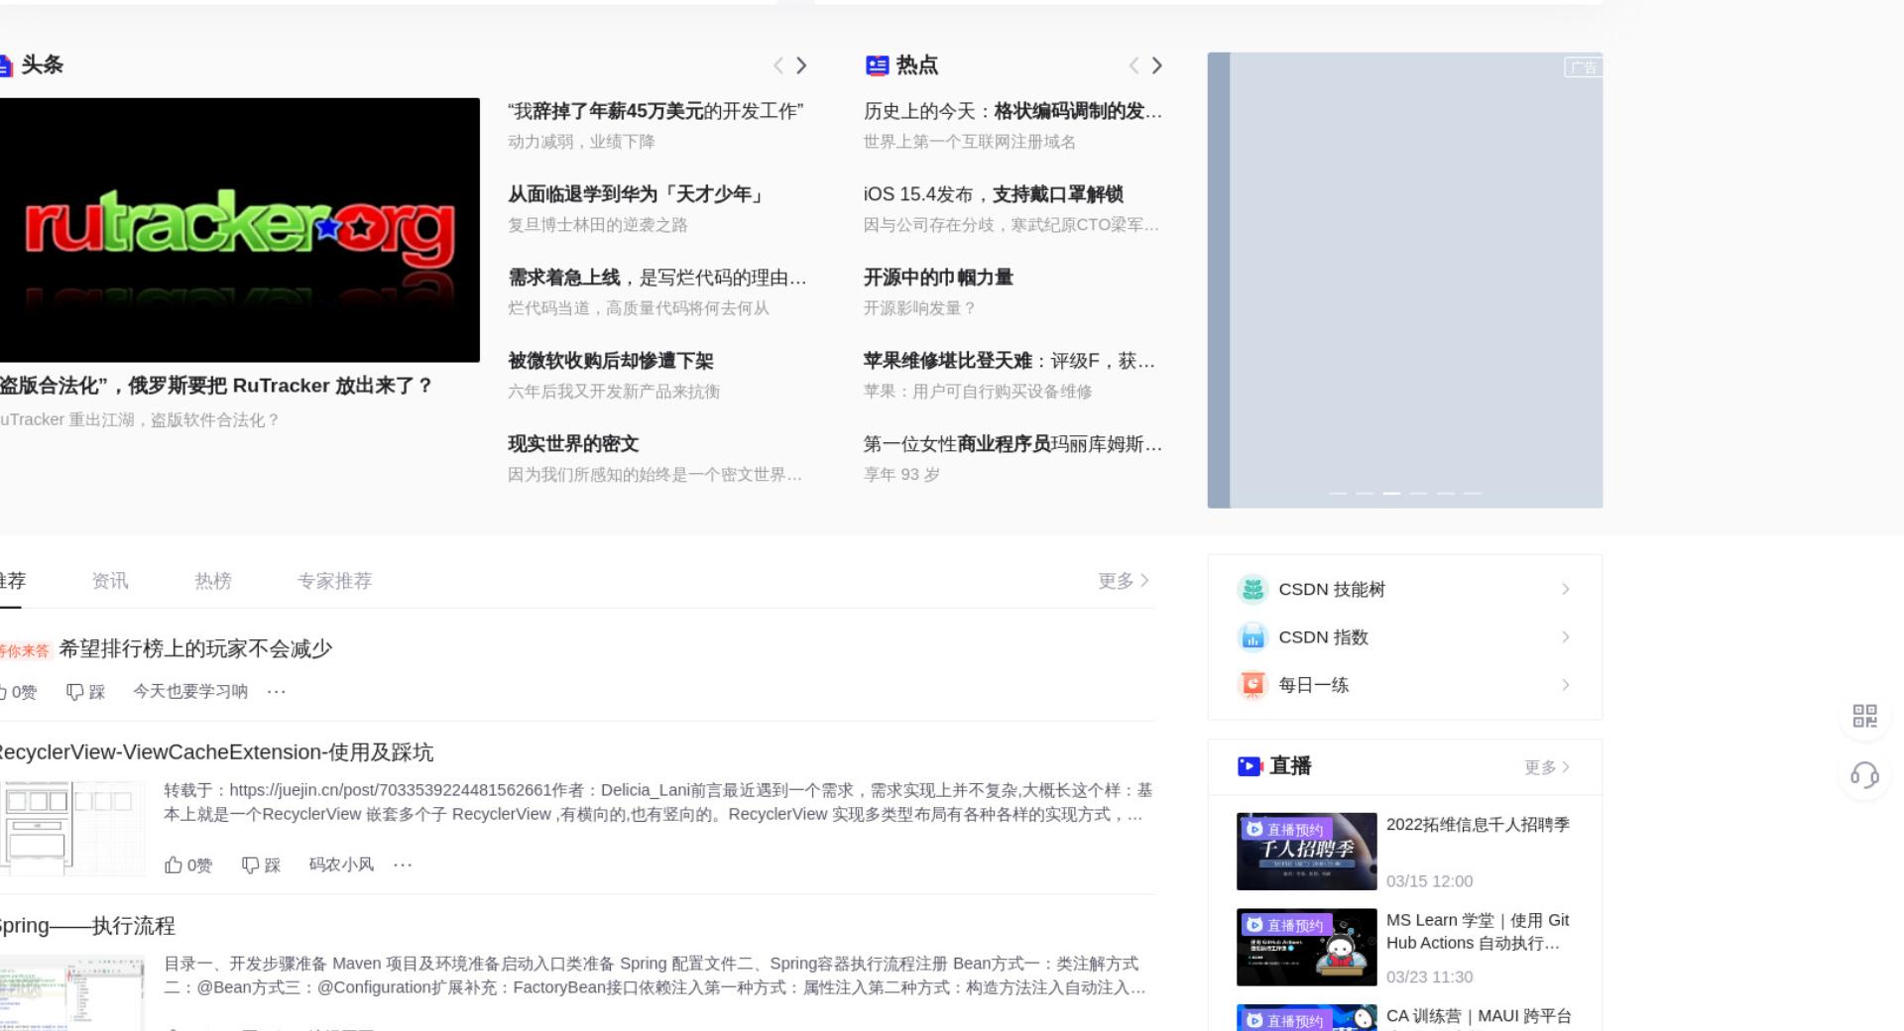Screen dimensions: 1904x1031
Task: Click next arrow in 热点 section
Action: click(x=1156, y=65)
